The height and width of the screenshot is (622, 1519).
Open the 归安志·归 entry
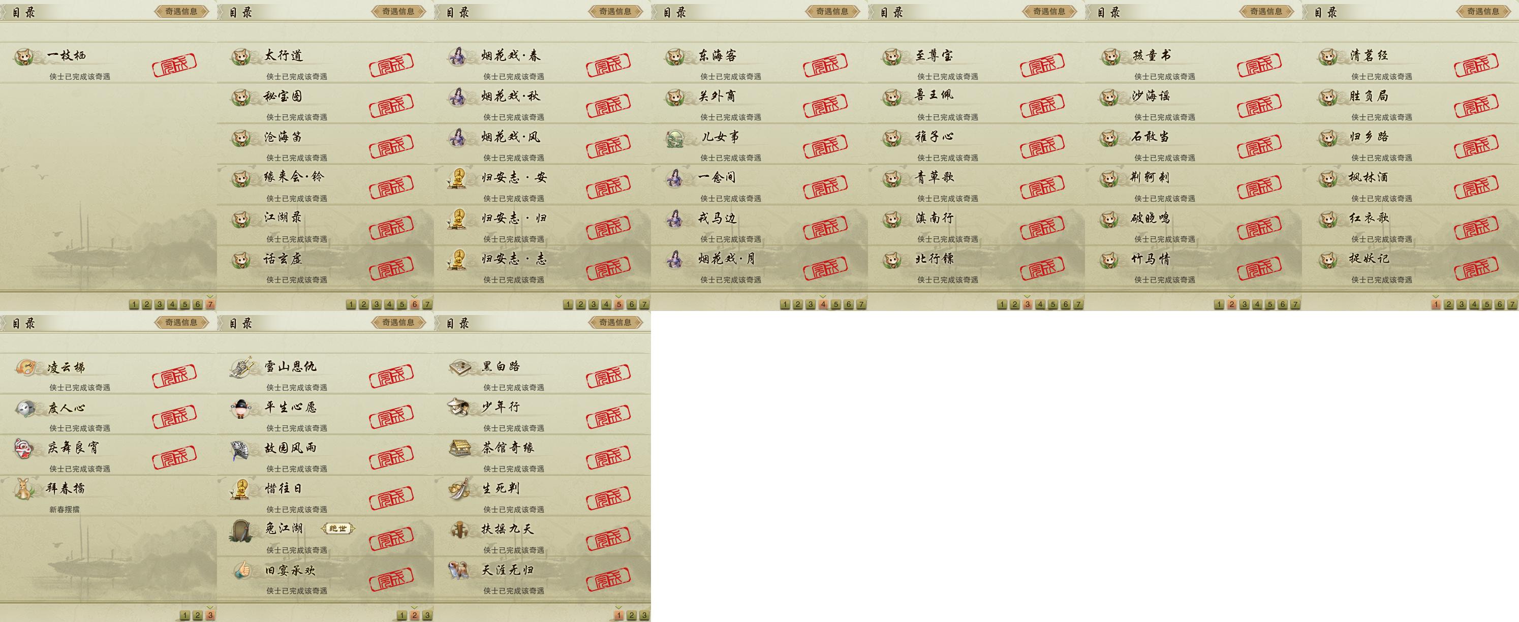pos(543,225)
